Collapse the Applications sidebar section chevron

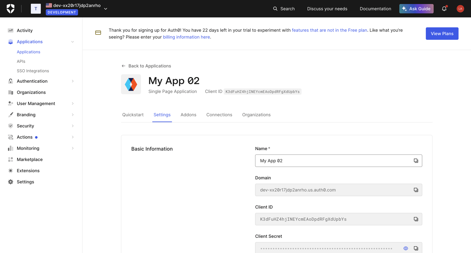(73, 42)
